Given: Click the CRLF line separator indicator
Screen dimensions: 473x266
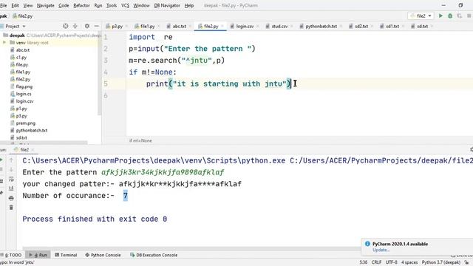Looking at the screenshot, I should (376, 262).
